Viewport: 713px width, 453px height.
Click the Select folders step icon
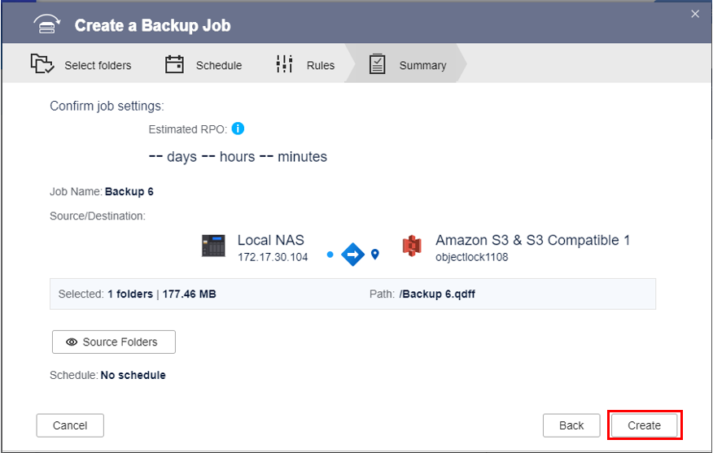coord(42,64)
